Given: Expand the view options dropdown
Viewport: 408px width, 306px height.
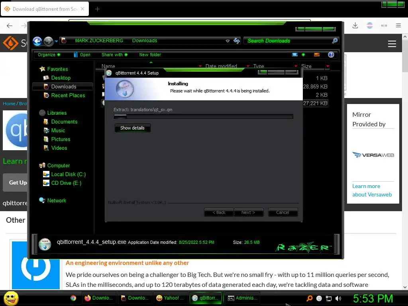Looking at the screenshot, I should (303, 55).
